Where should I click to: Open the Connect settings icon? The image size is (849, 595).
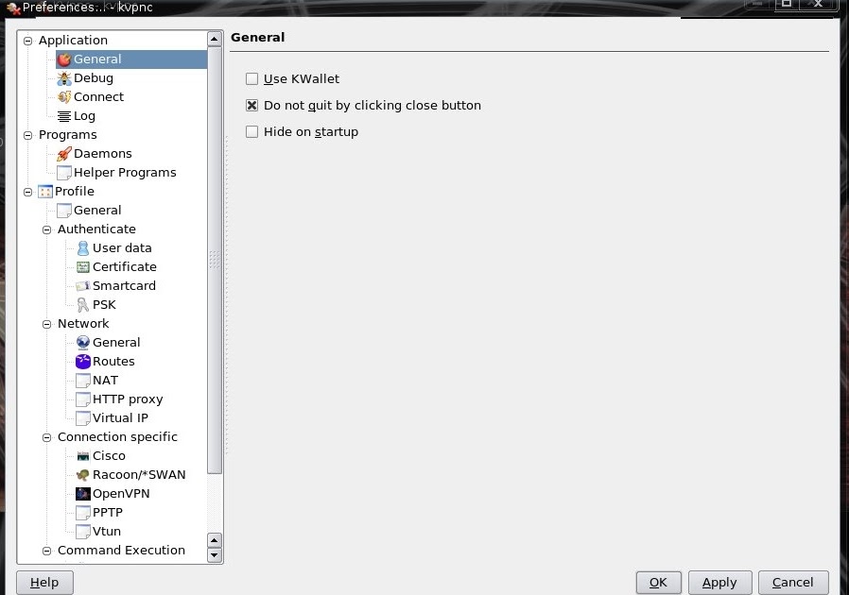click(x=64, y=97)
